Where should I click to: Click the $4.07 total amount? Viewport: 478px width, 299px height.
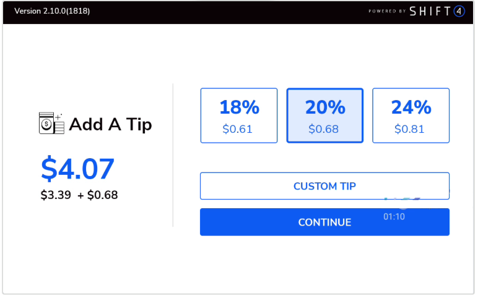[x=77, y=169]
